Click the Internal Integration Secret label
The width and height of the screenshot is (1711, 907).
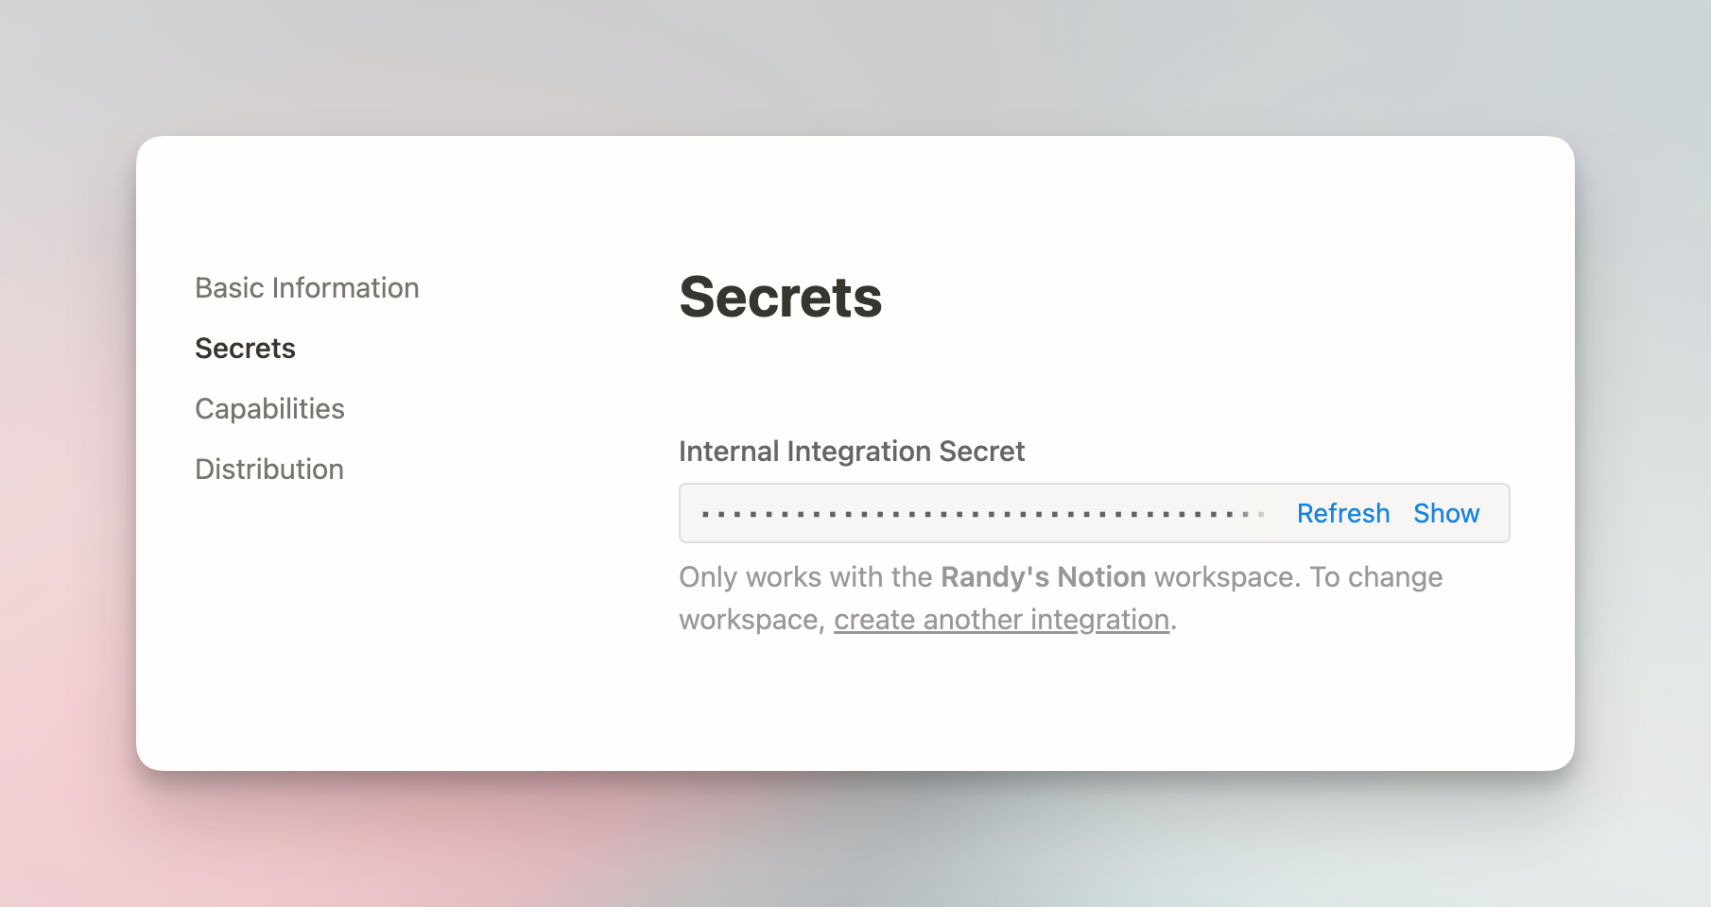click(x=851, y=452)
